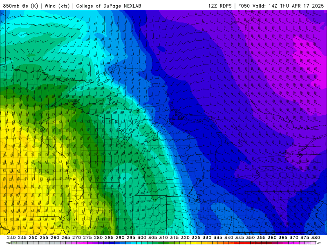
Task: Select the 240 value on color scale
Action: coord(11,238)
